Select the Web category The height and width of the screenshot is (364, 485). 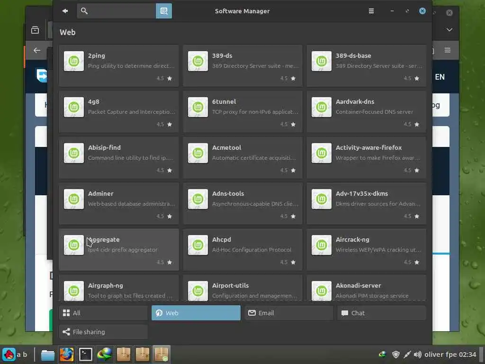click(x=196, y=313)
